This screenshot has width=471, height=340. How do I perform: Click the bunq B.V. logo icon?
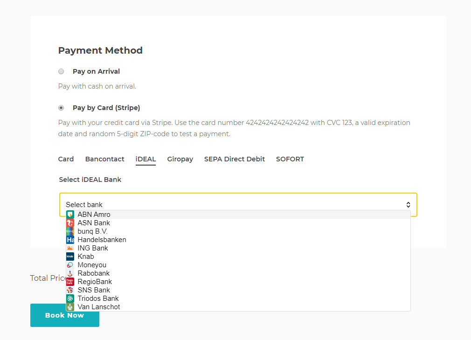click(x=70, y=231)
